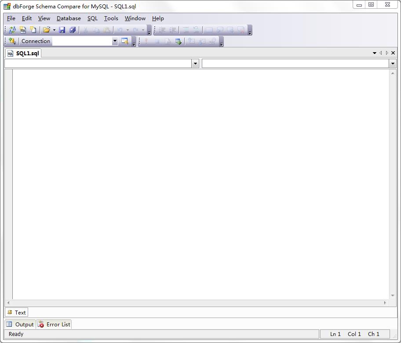Open the active documents list arrow
Viewport: 401px width, 343px height.
point(375,53)
